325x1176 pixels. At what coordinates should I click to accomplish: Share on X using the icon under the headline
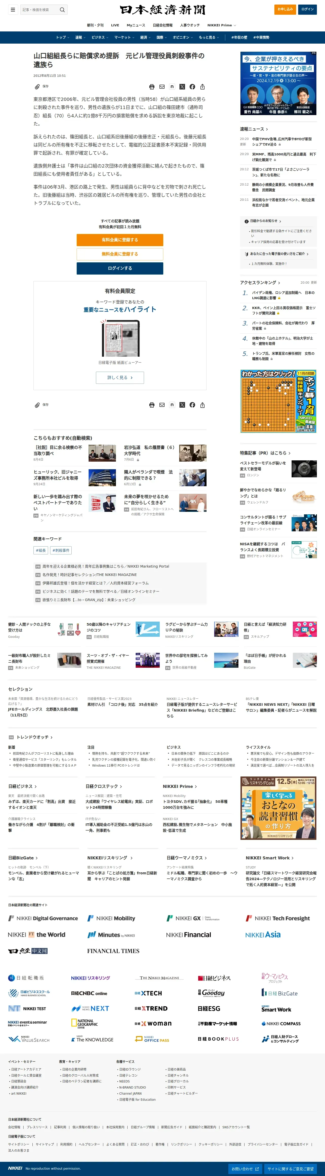(182, 87)
